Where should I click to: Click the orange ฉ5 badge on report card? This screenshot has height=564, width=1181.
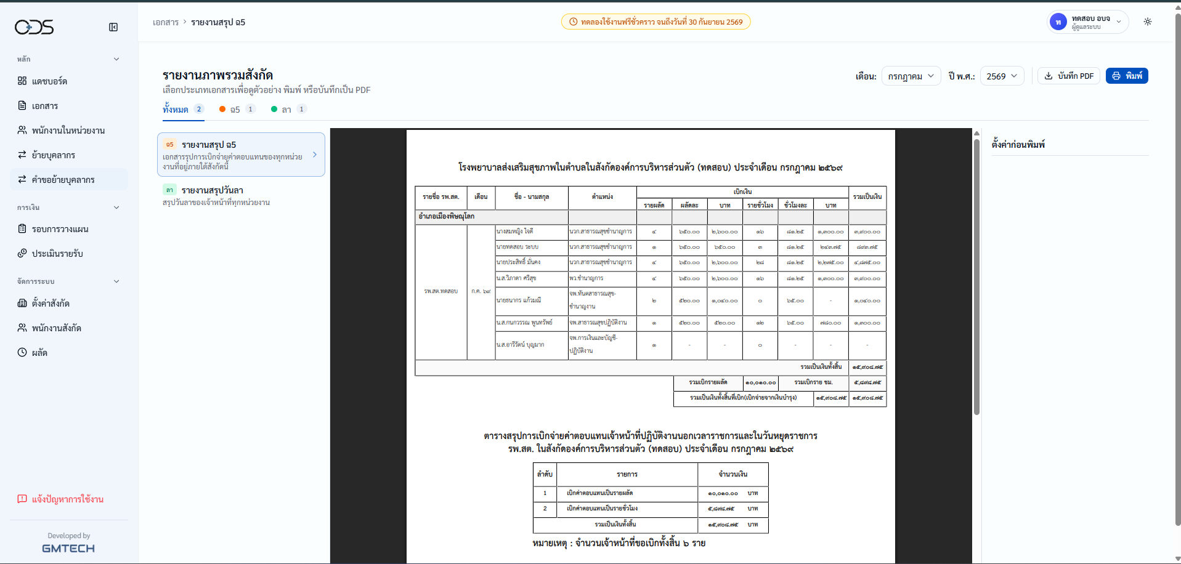[x=169, y=144]
